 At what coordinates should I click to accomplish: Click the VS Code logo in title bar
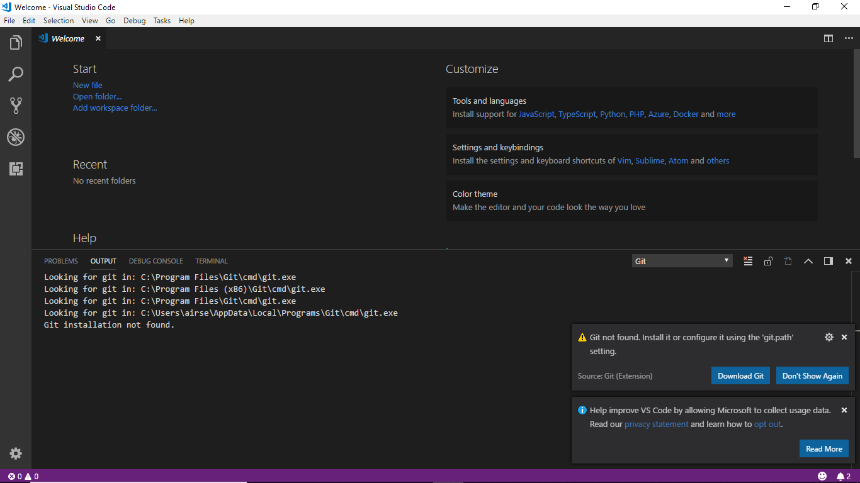[6, 7]
